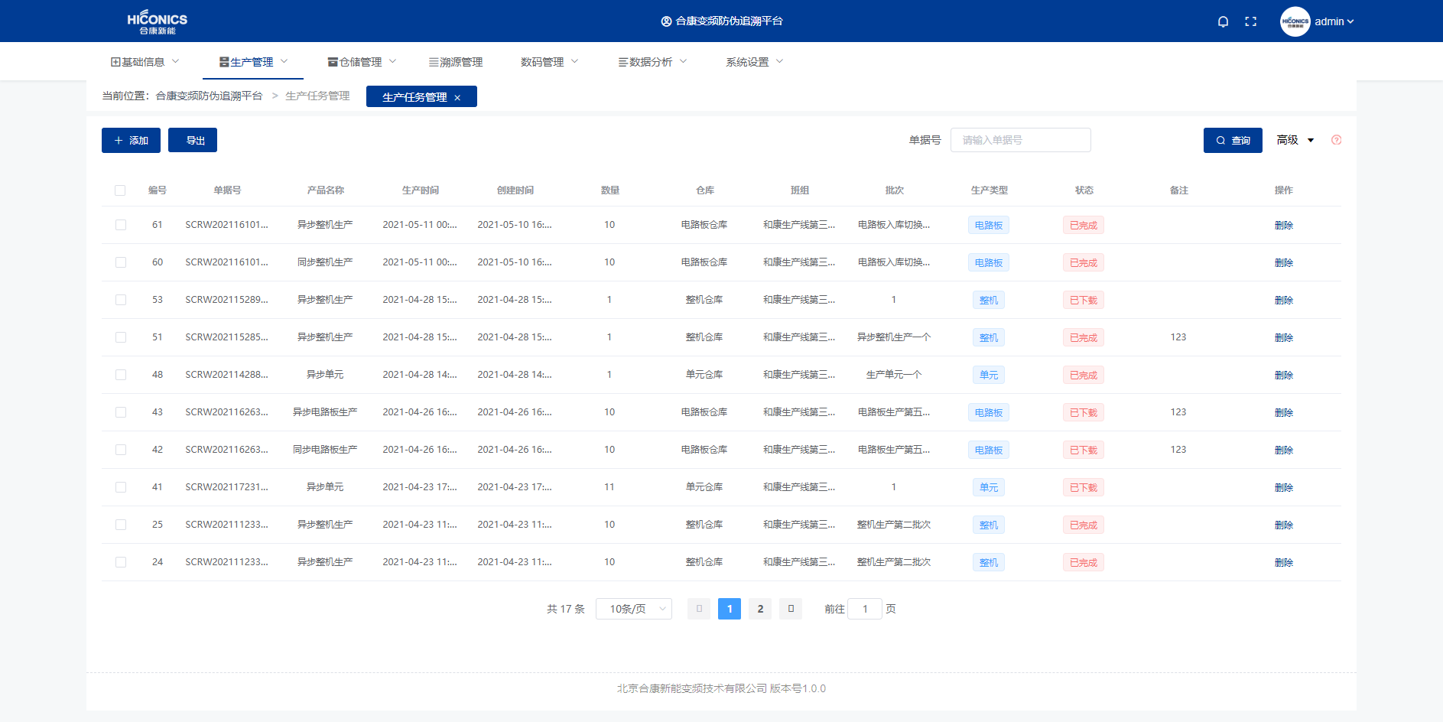Expand the 高级 advanced search options

[1295, 140]
